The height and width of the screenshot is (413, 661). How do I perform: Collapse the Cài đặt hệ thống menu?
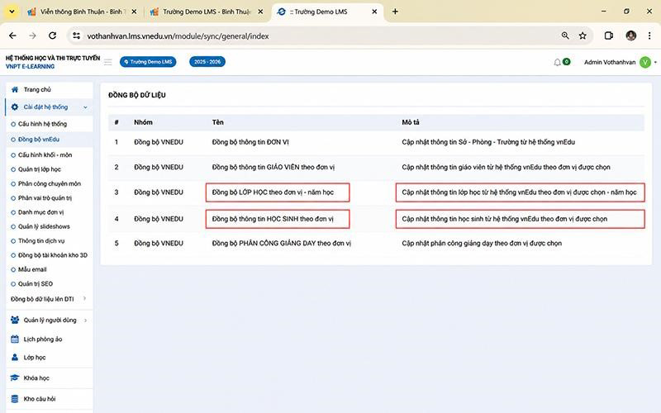click(x=50, y=107)
